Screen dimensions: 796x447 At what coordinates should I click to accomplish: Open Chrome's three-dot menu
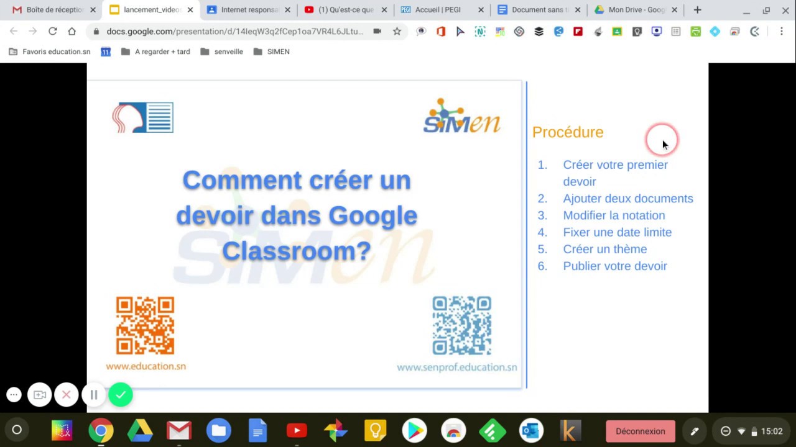click(782, 31)
